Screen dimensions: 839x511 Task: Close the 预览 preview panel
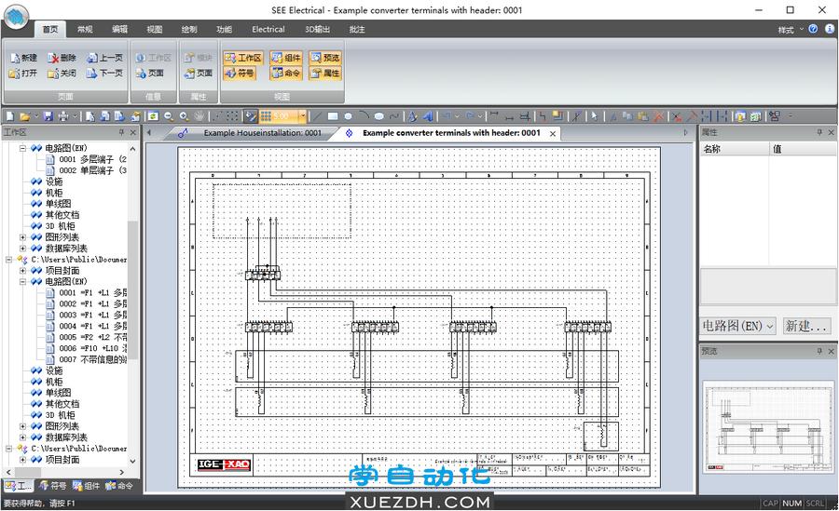[831, 351]
